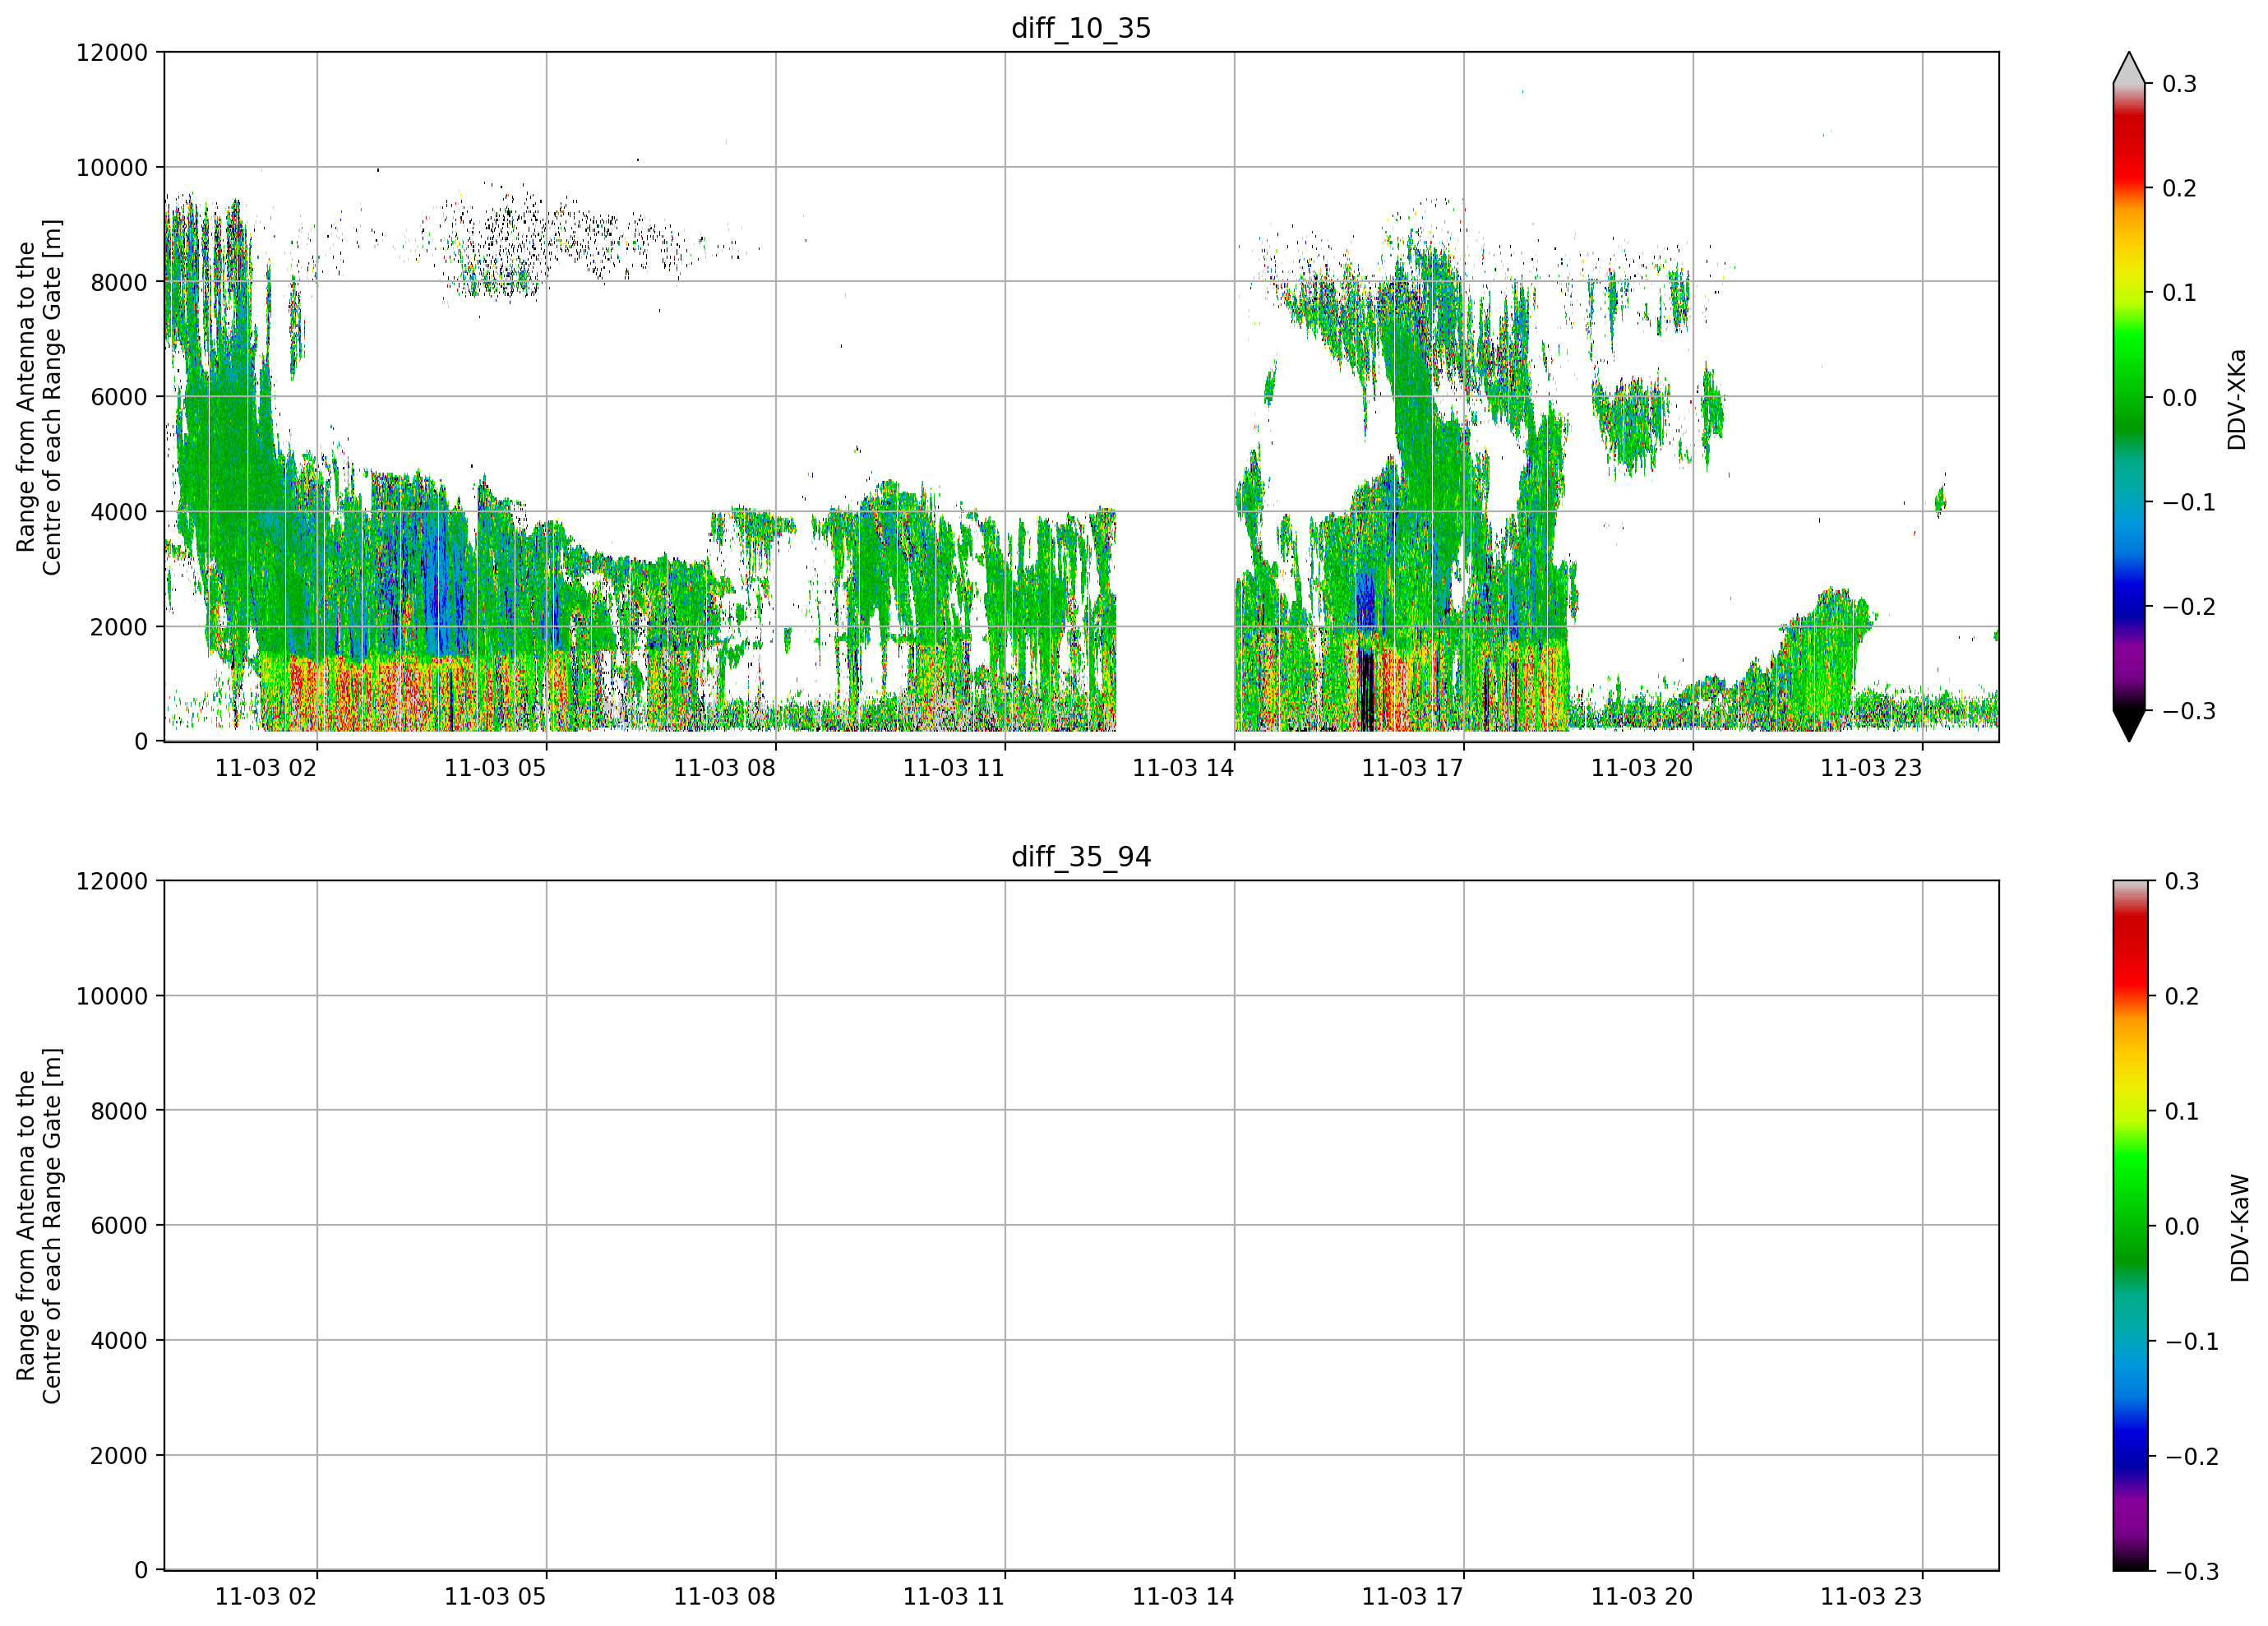2268x1626 pixels.
Task: Click '11-03 23' time label under diff_10_35
Action: point(1871,768)
